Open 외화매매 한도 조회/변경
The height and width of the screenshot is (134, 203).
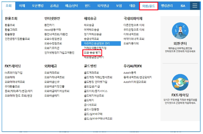pos(19,96)
